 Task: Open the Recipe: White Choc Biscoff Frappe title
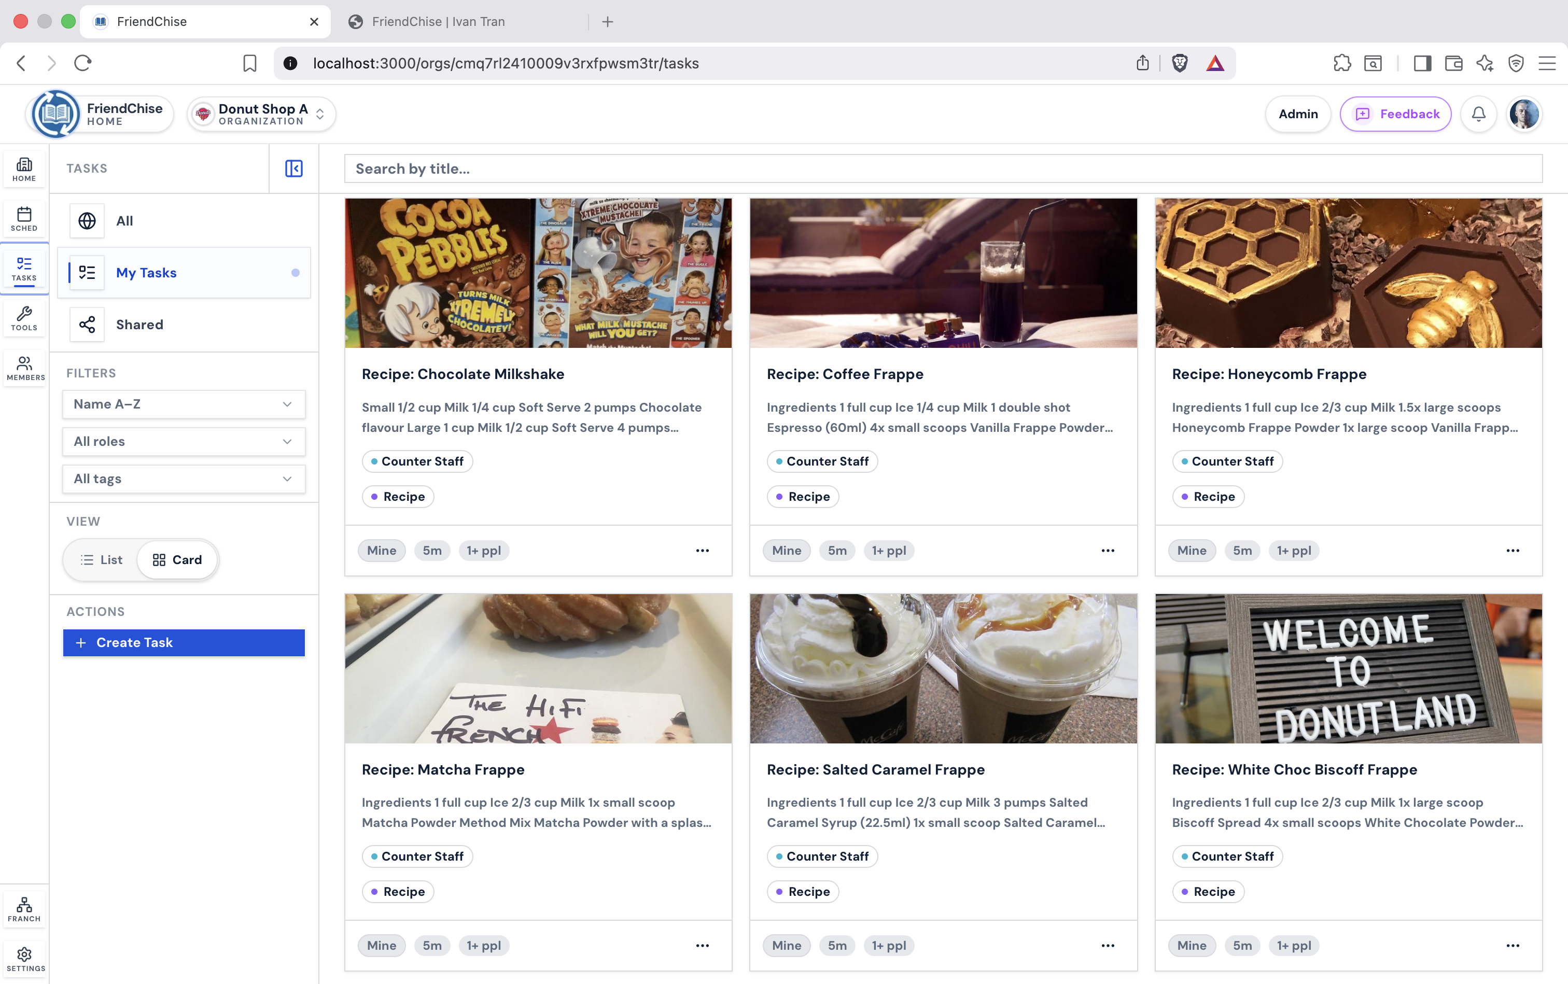[1294, 769]
